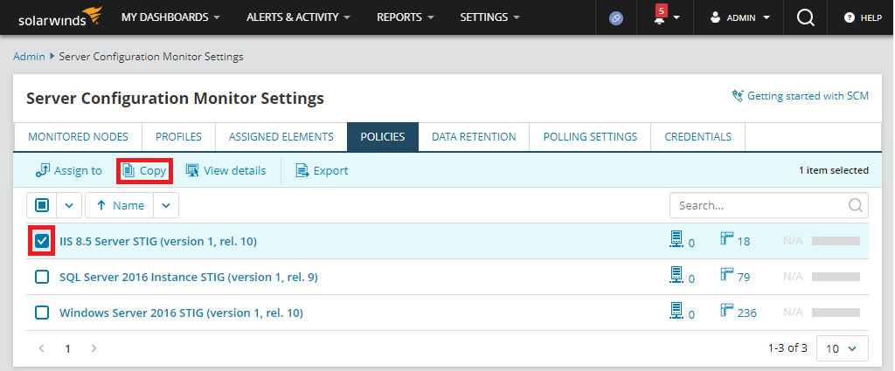895x371 pixels.
Task: Click the 1-3 of 3 count text
Action: coord(787,347)
